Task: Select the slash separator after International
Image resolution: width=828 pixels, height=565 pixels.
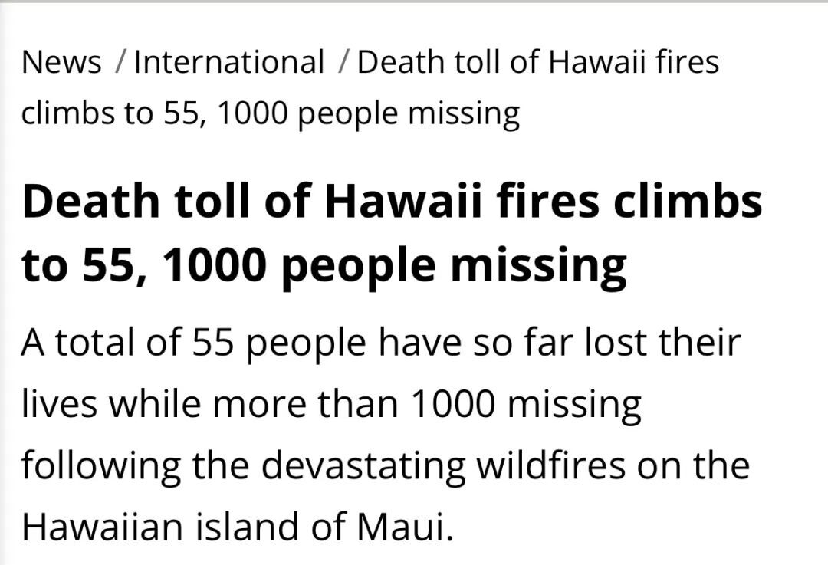Action: click(x=343, y=63)
